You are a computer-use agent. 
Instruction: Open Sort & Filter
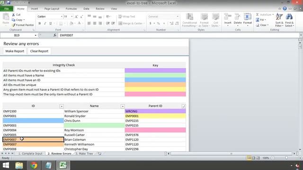tap(279, 20)
